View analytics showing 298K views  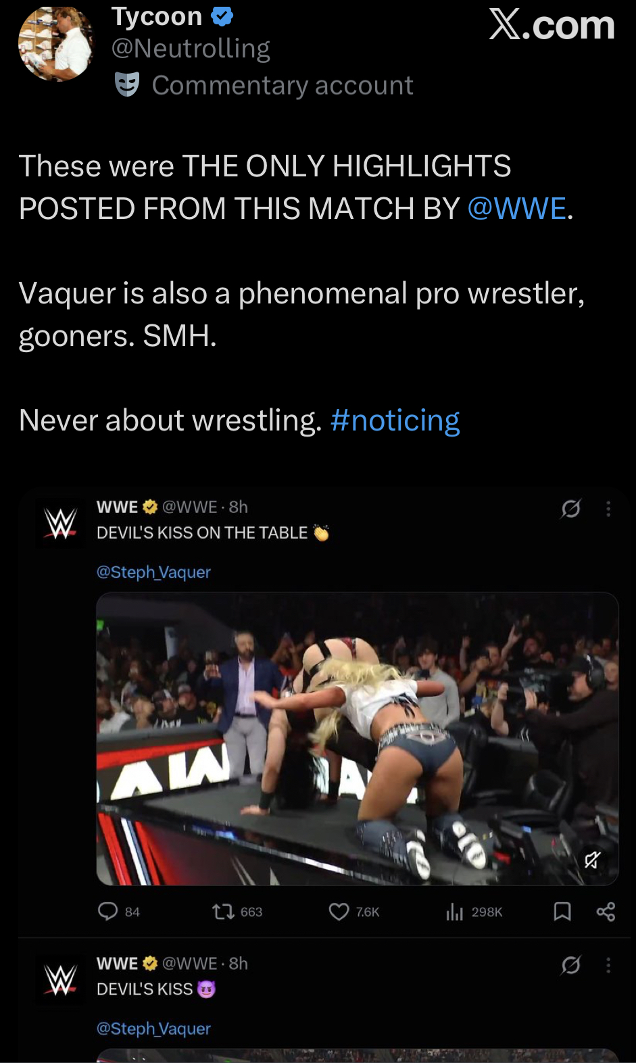click(x=474, y=912)
